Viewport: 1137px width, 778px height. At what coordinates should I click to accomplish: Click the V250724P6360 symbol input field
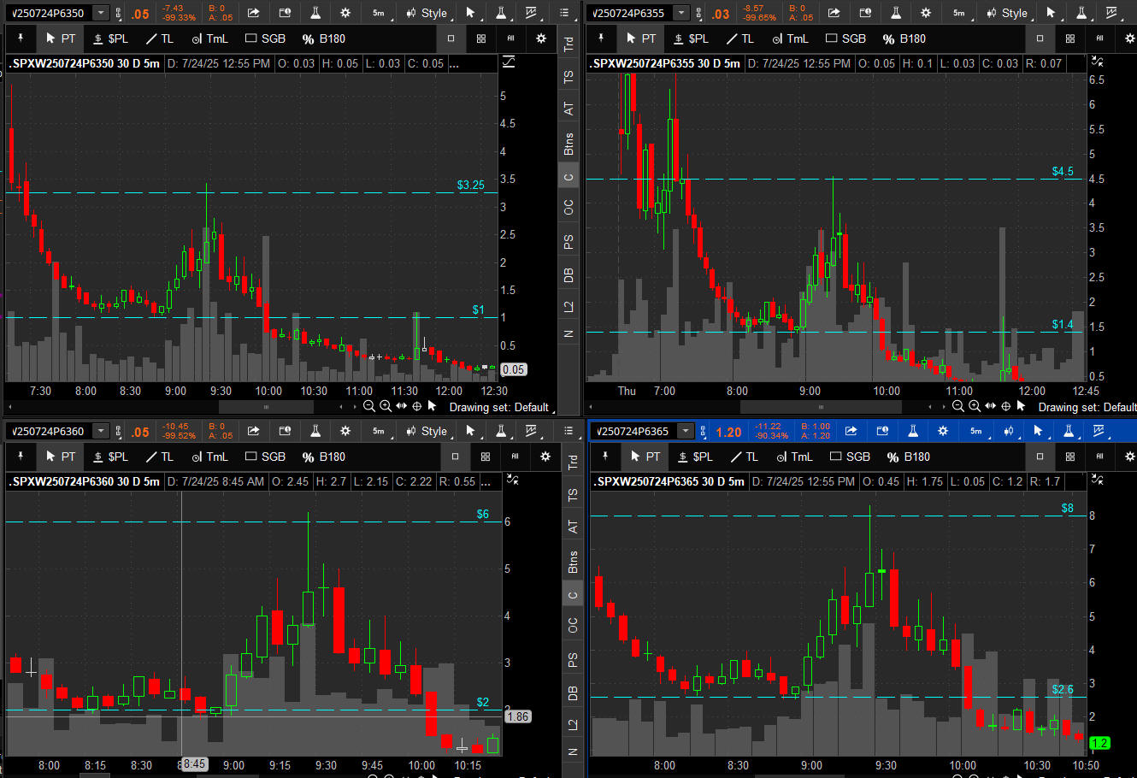49,431
